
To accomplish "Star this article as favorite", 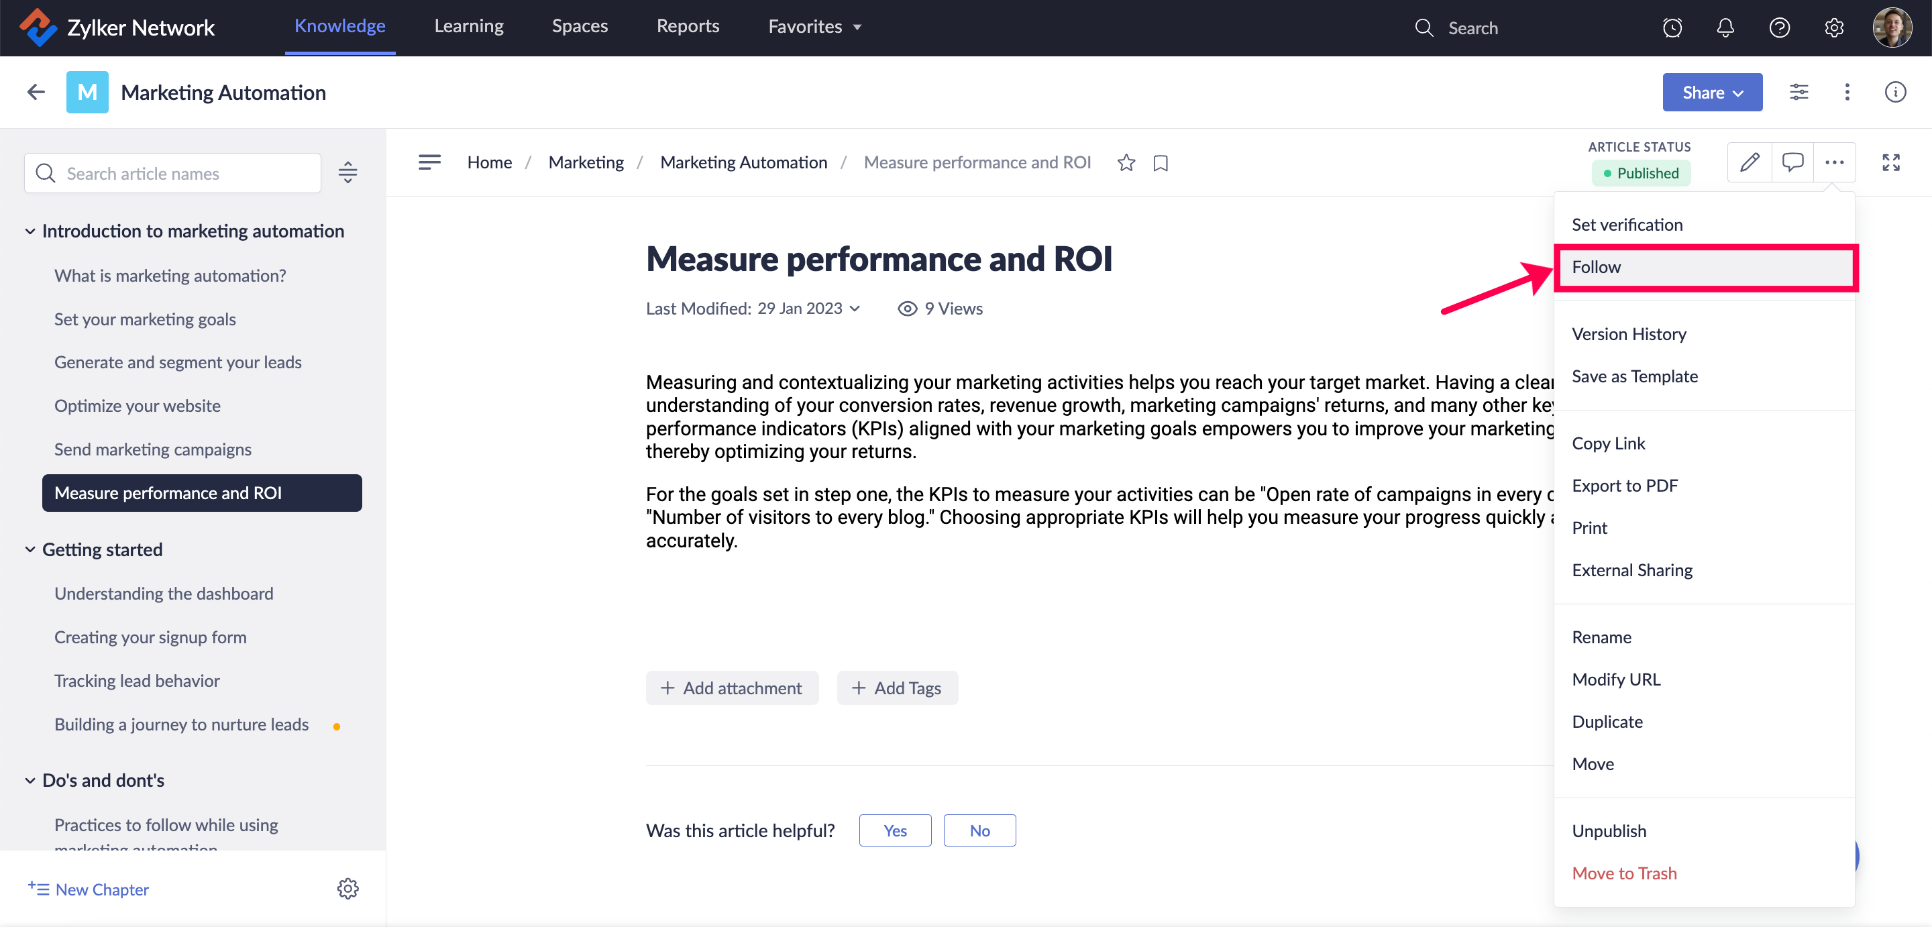I will (x=1126, y=163).
